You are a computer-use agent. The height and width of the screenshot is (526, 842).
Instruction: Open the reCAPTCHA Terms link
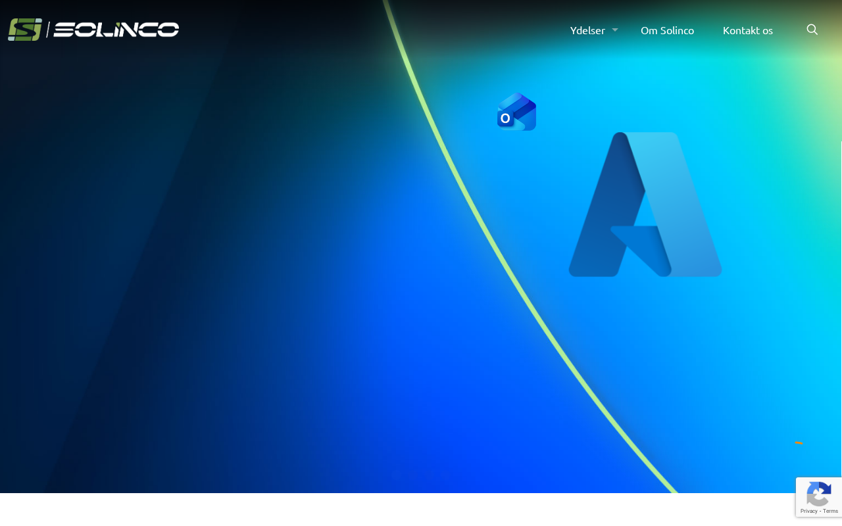(831, 512)
